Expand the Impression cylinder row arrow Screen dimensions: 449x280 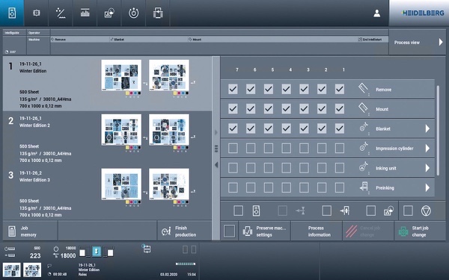pos(427,149)
